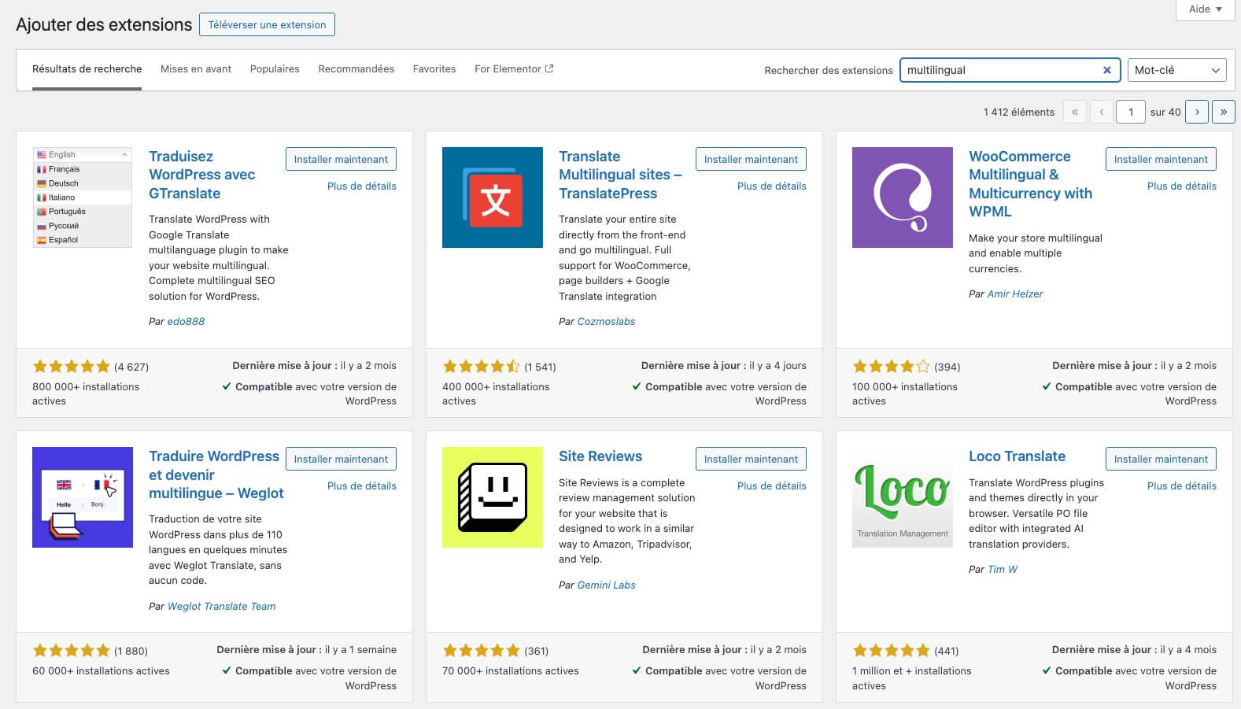1241x709 pixels.
Task: Open Plus de détails for Site Reviews
Action: point(772,486)
